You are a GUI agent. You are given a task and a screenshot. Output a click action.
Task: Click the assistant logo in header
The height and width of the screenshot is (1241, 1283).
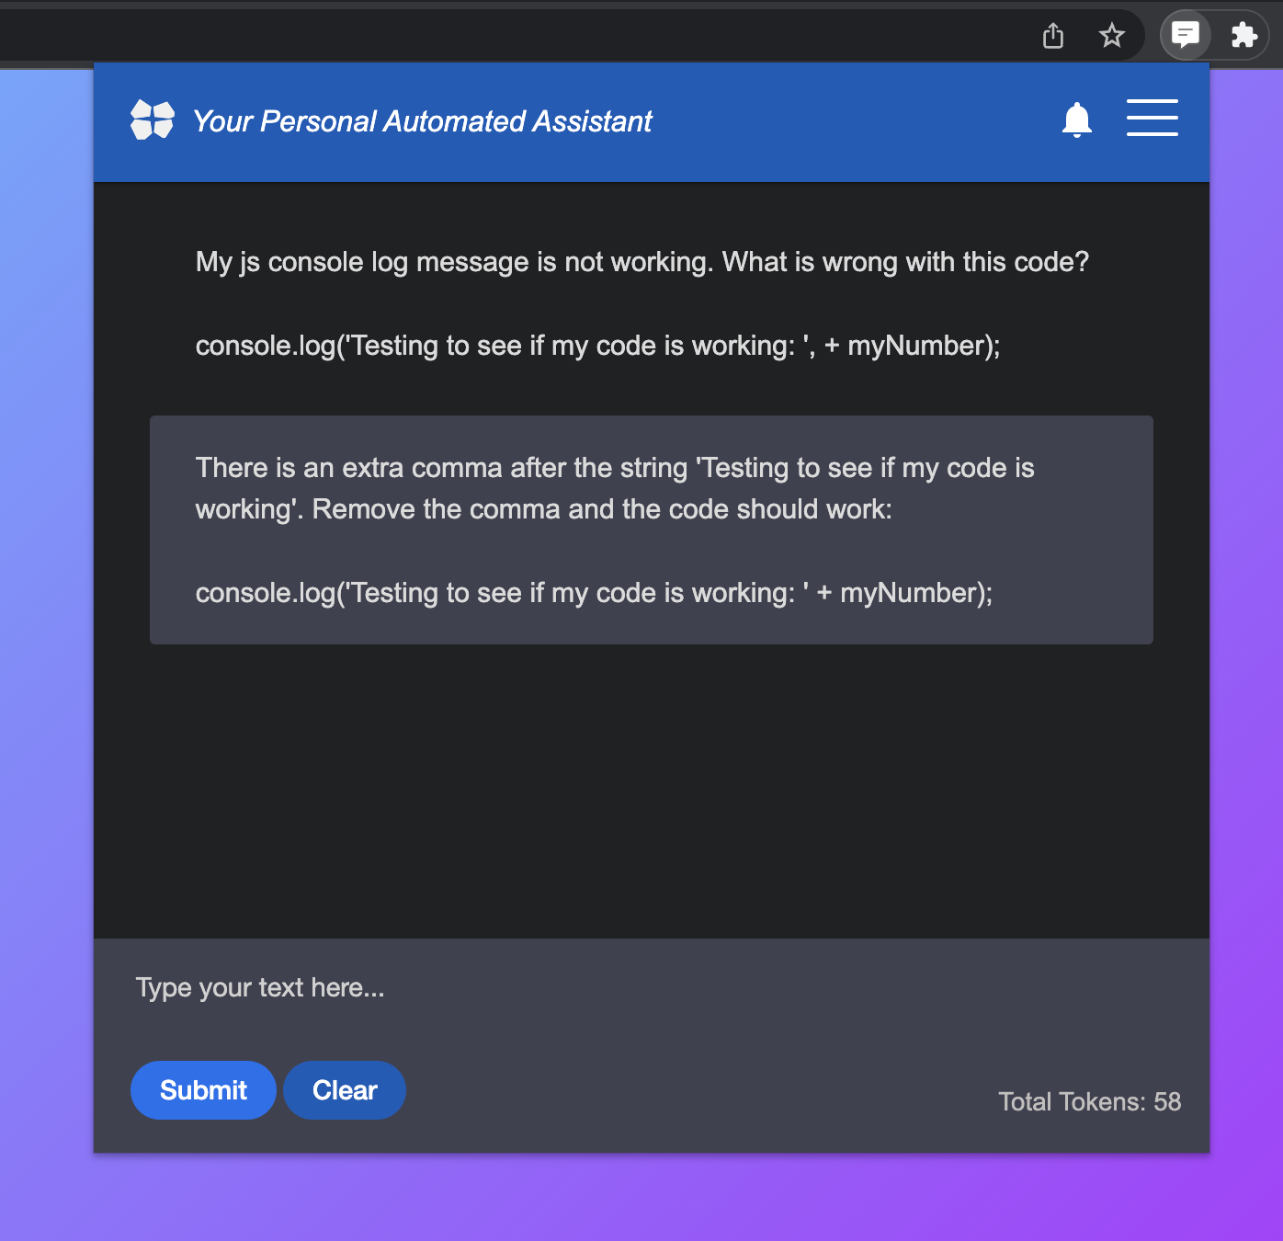click(153, 120)
